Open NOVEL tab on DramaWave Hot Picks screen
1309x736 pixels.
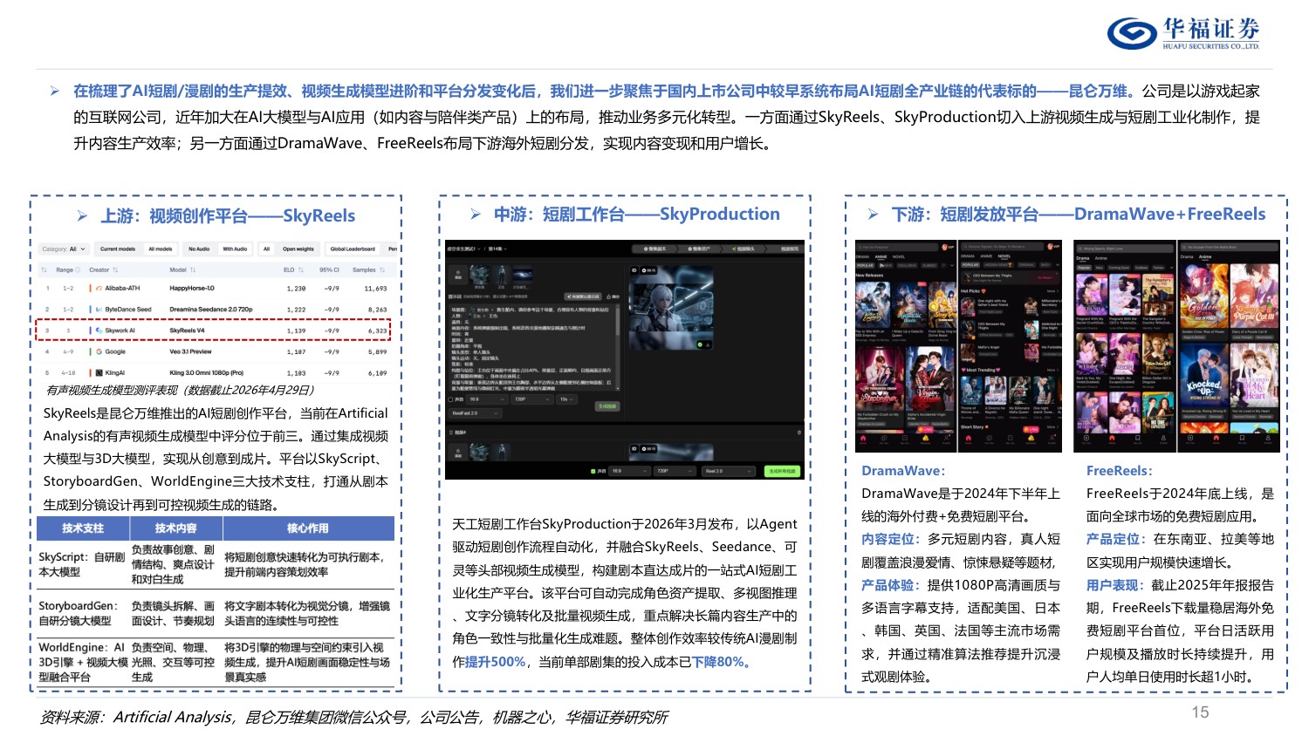tap(1004, 256)
